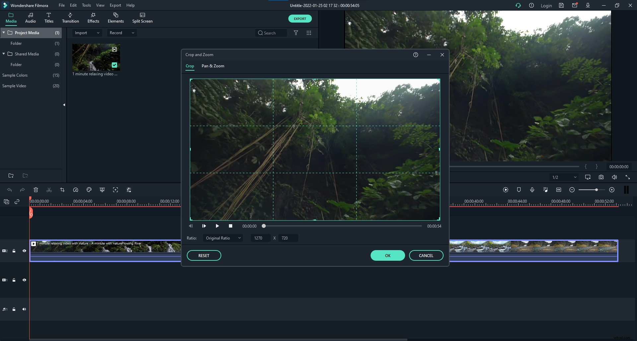The height and width of the screenshot is (341, 637).
Task: Click the Split (scissors) tool
Action: click(x=49, y=190)
